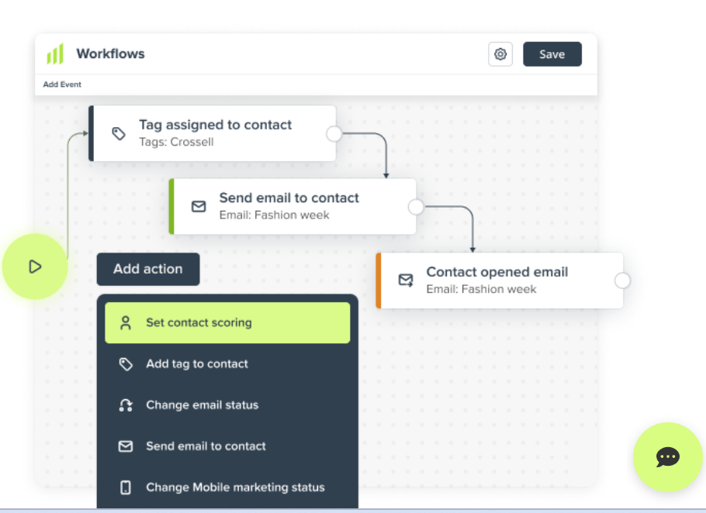Click the green Workflows logo icon

point(55,54)
